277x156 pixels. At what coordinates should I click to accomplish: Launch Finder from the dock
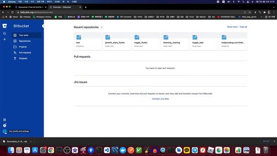pyautogui.click(x=11, y=150)
